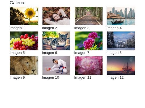145x108 pixels.
Task: Click the Imagen 12 caption text
Action: pyautogui.click(x=115, y=78)
